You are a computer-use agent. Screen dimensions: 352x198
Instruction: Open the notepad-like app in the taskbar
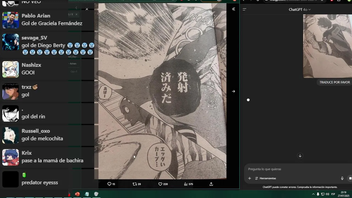[x=87, y=194]
